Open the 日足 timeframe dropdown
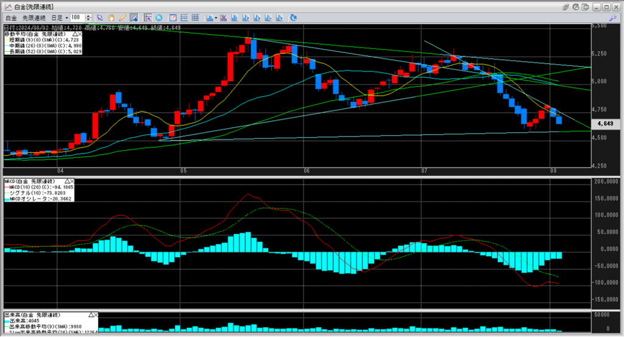This screenshot has width=624, height=337. [59, 18]
